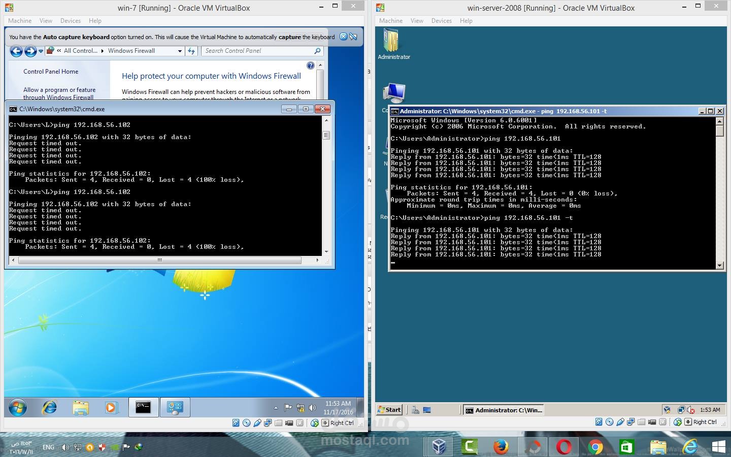This screenshot has width=731, height=457.
Task: Open Camtasia on host taskbar
Action: point(470,447)
